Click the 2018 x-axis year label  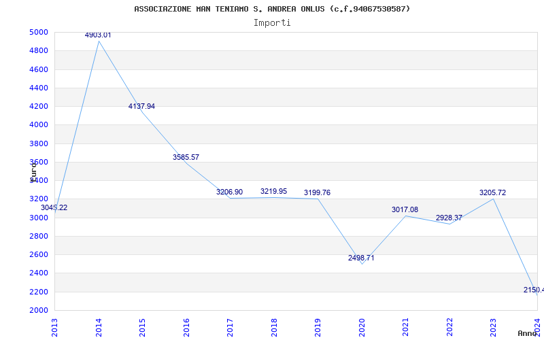[274, 327]
